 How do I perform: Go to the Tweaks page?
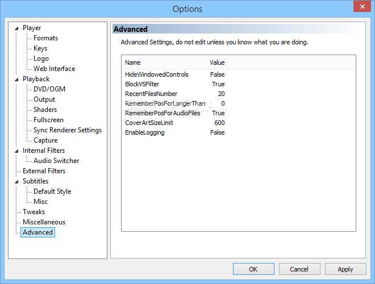[34, 212]
